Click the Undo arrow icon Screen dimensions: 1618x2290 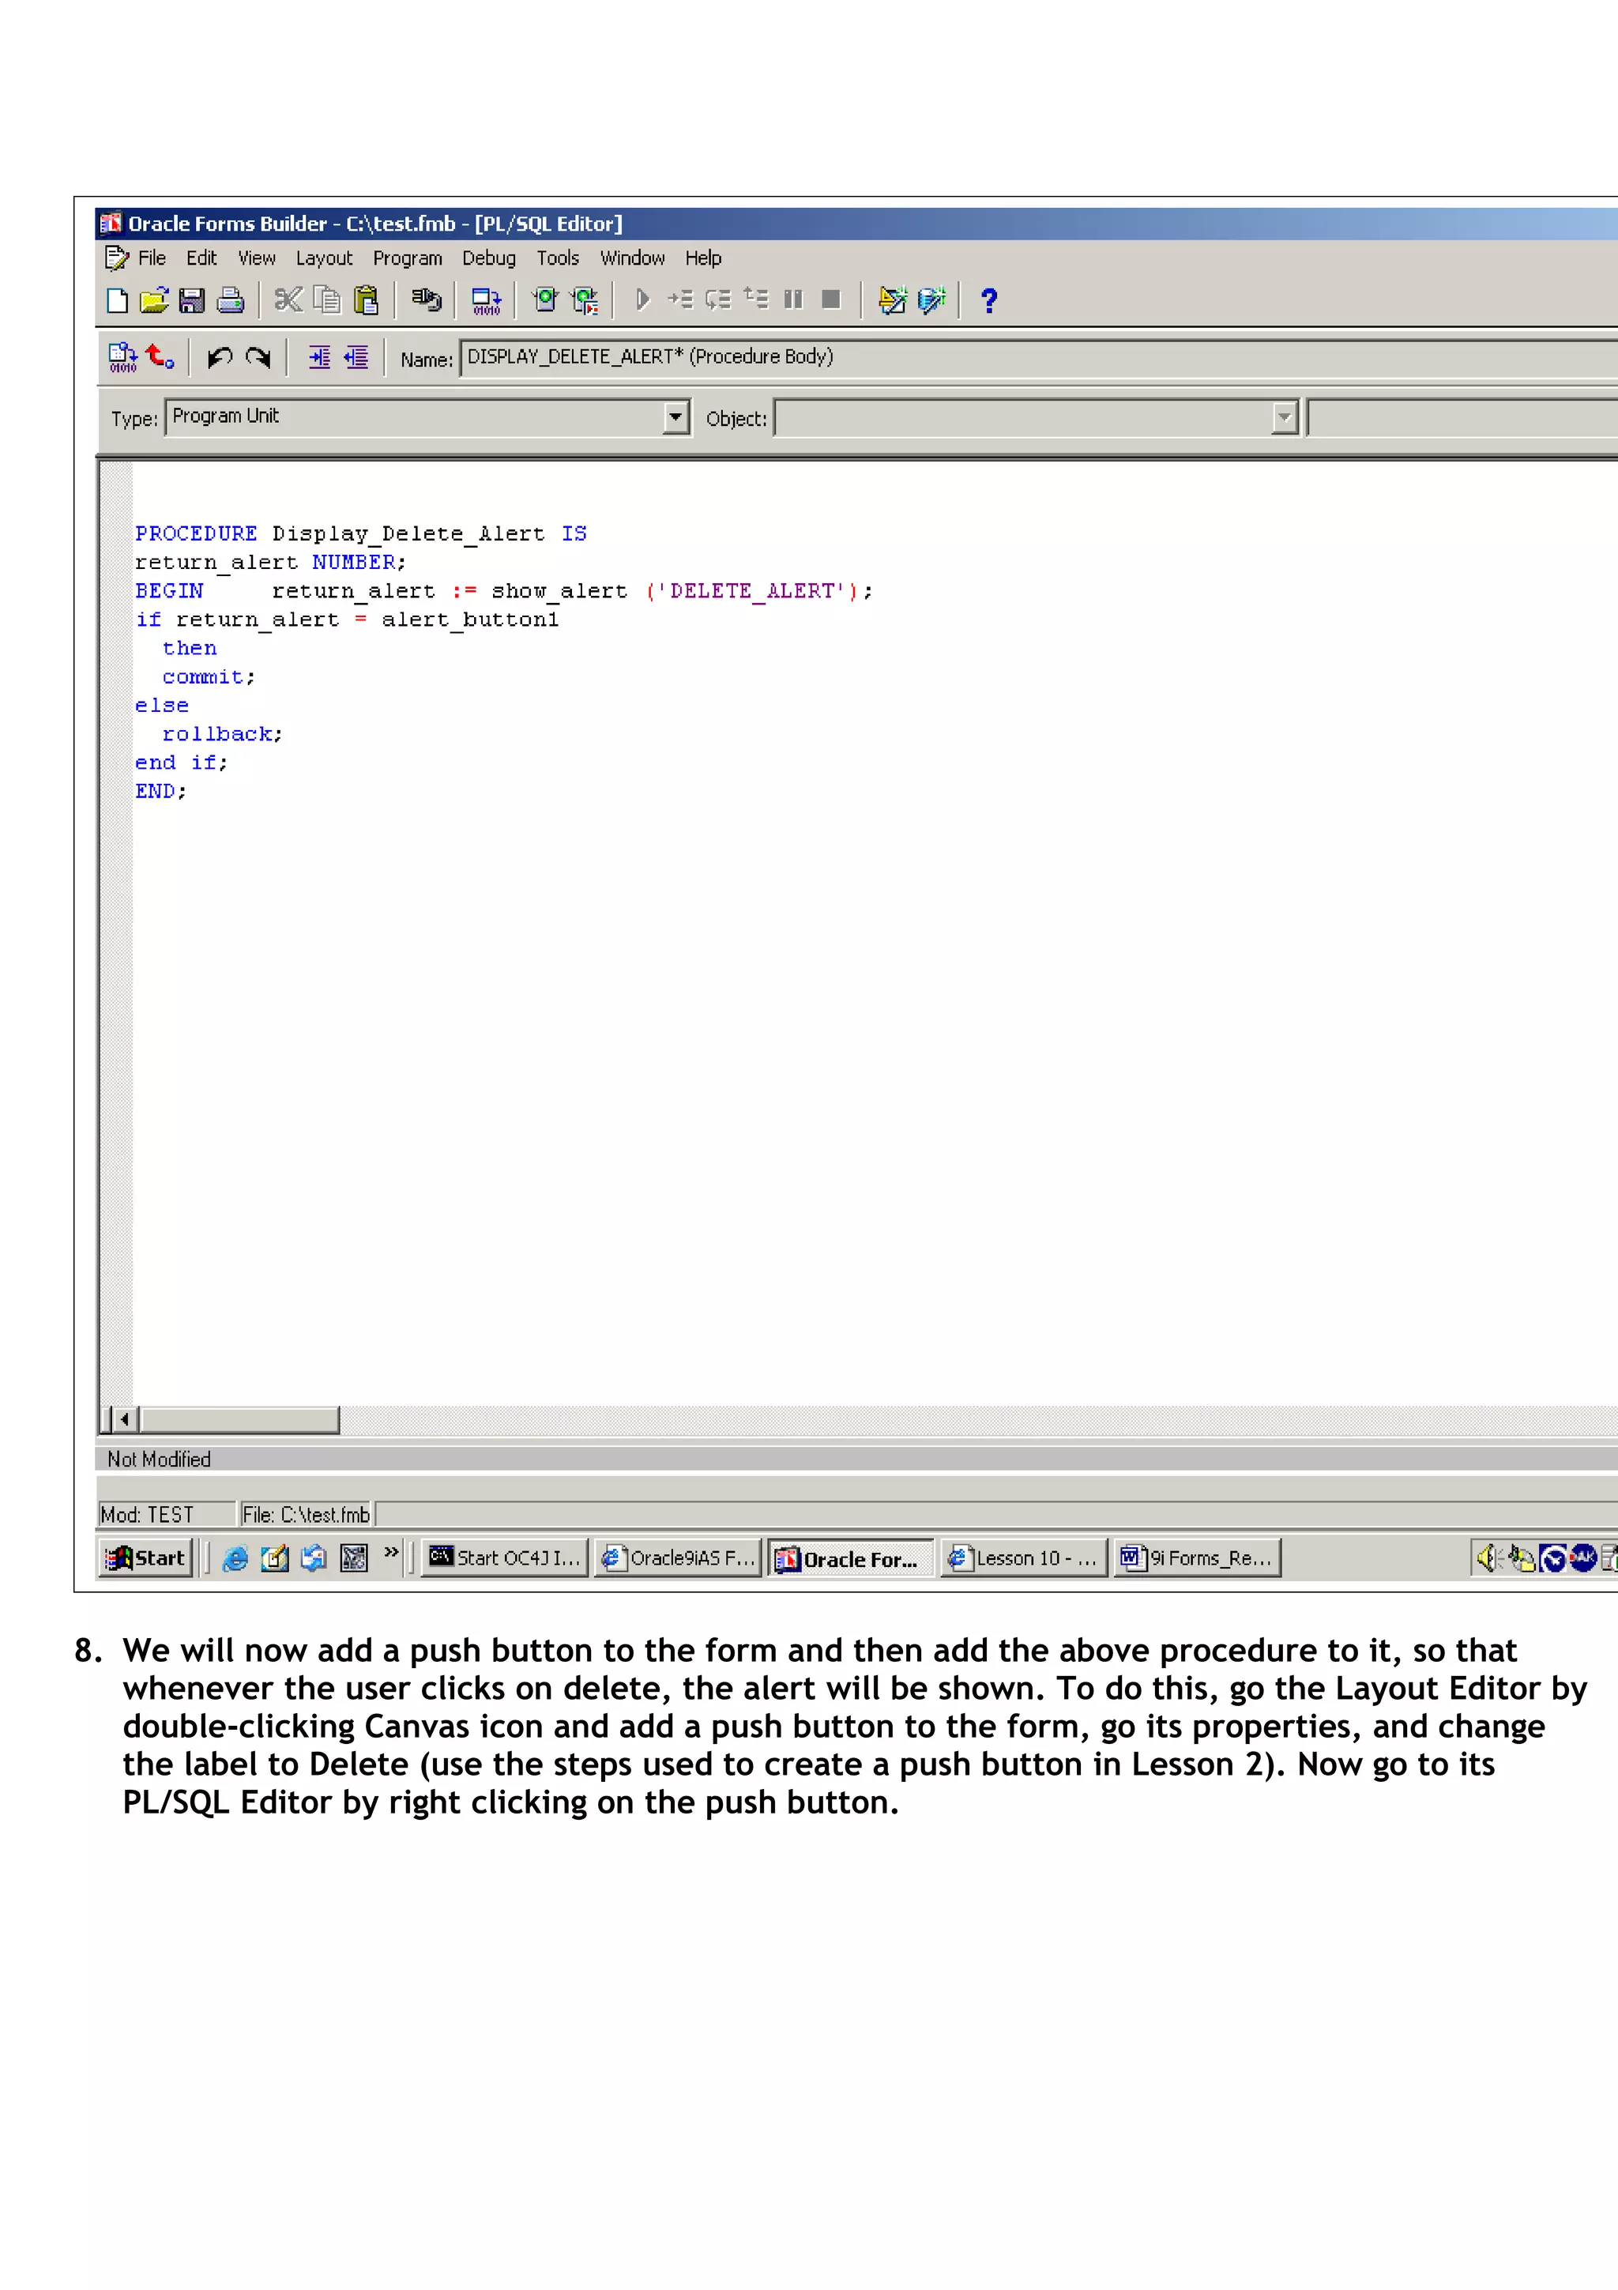point(220,357)
